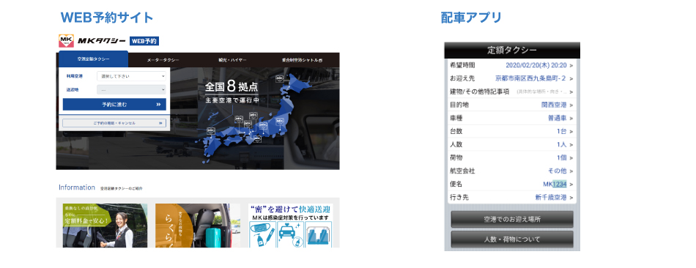This screenshot has width=696, height=268.
Task: Click the clean car icon in banner
Action: [290, 235]
